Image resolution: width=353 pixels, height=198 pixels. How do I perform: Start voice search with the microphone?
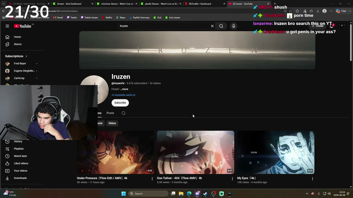pos(234,26)
